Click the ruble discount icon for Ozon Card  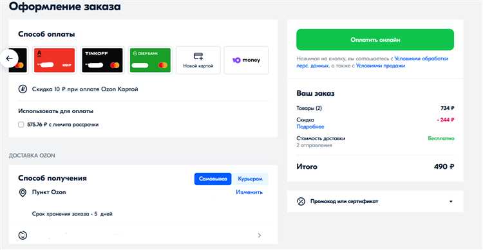coord(23,89)
